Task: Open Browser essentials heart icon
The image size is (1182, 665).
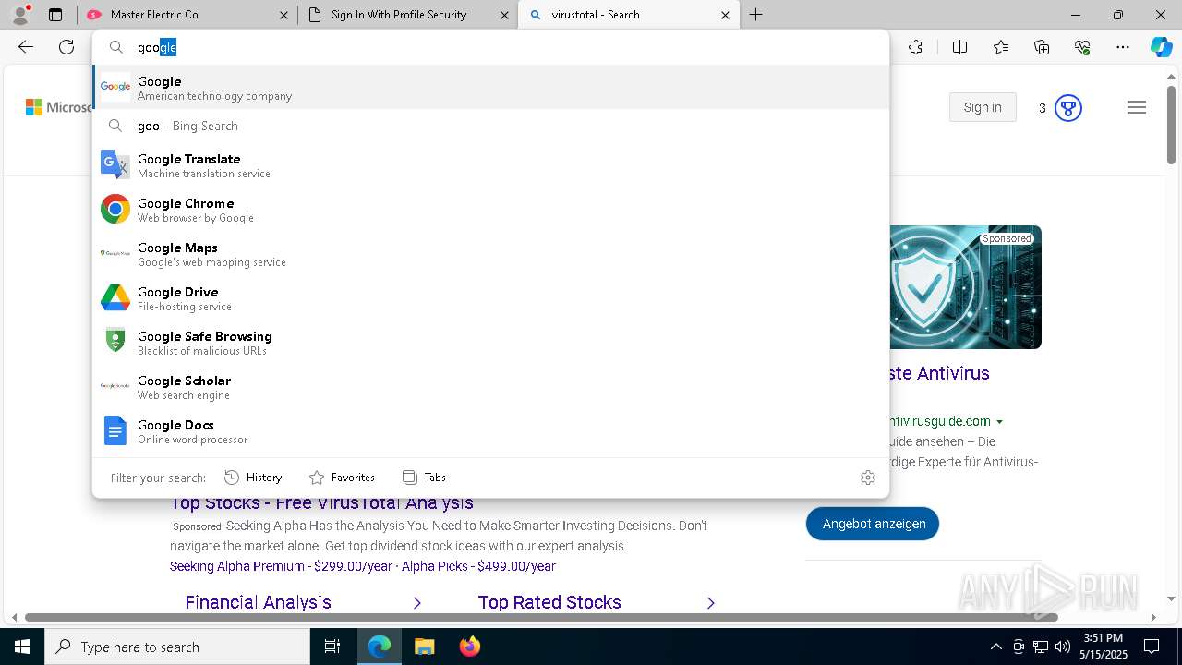Action: [1082, 47]
